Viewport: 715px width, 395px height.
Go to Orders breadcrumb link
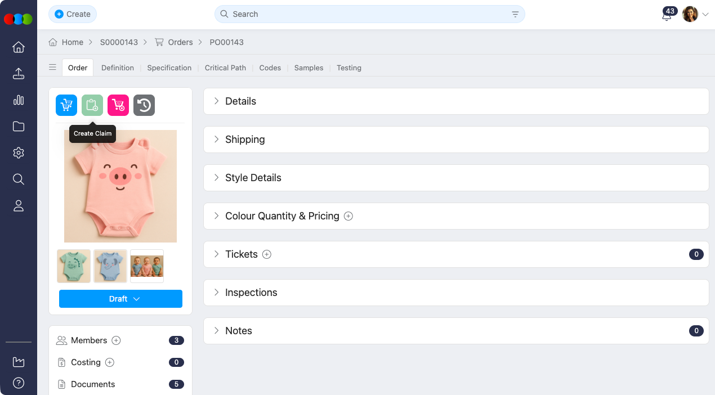pos(180,42)
